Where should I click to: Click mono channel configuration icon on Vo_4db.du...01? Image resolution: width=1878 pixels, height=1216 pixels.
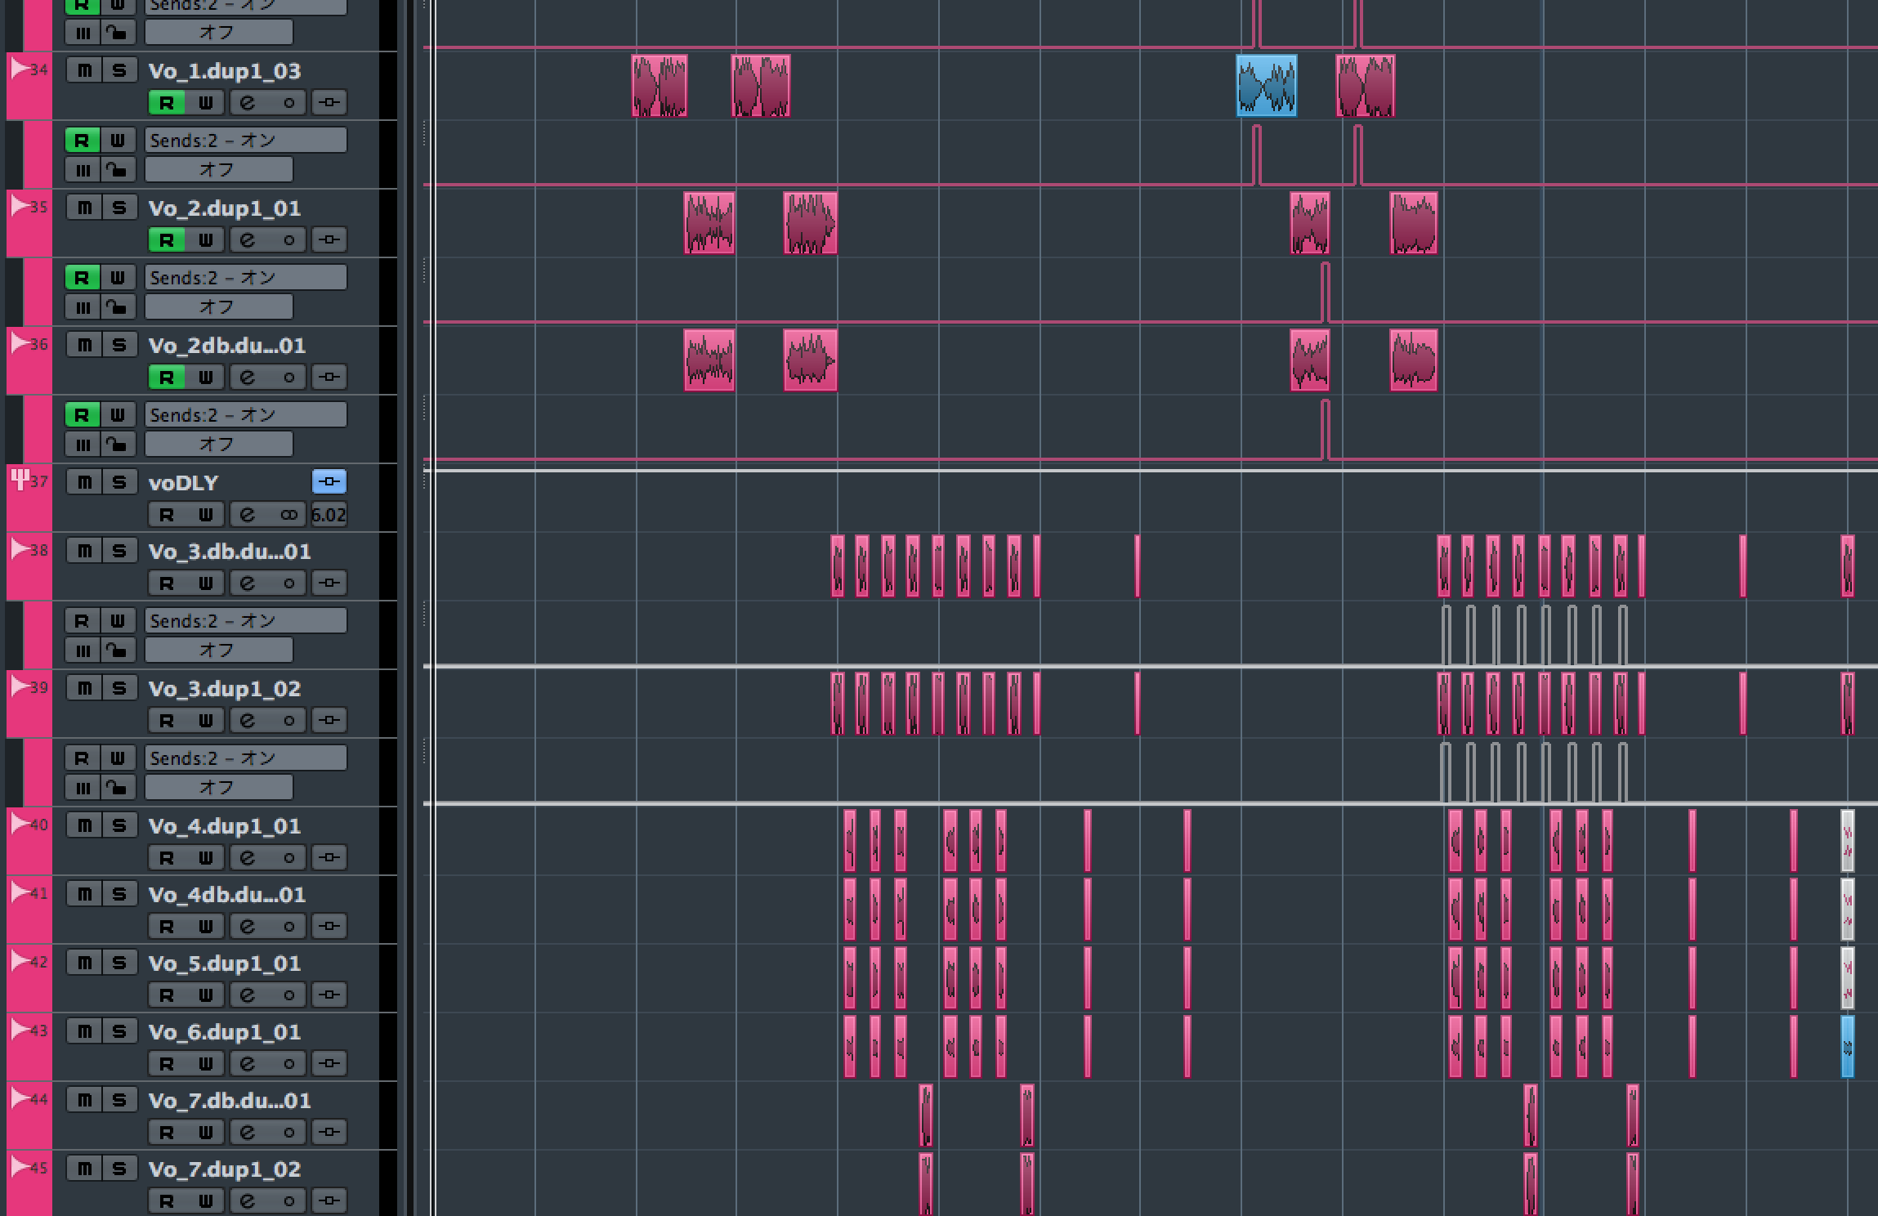288,927
